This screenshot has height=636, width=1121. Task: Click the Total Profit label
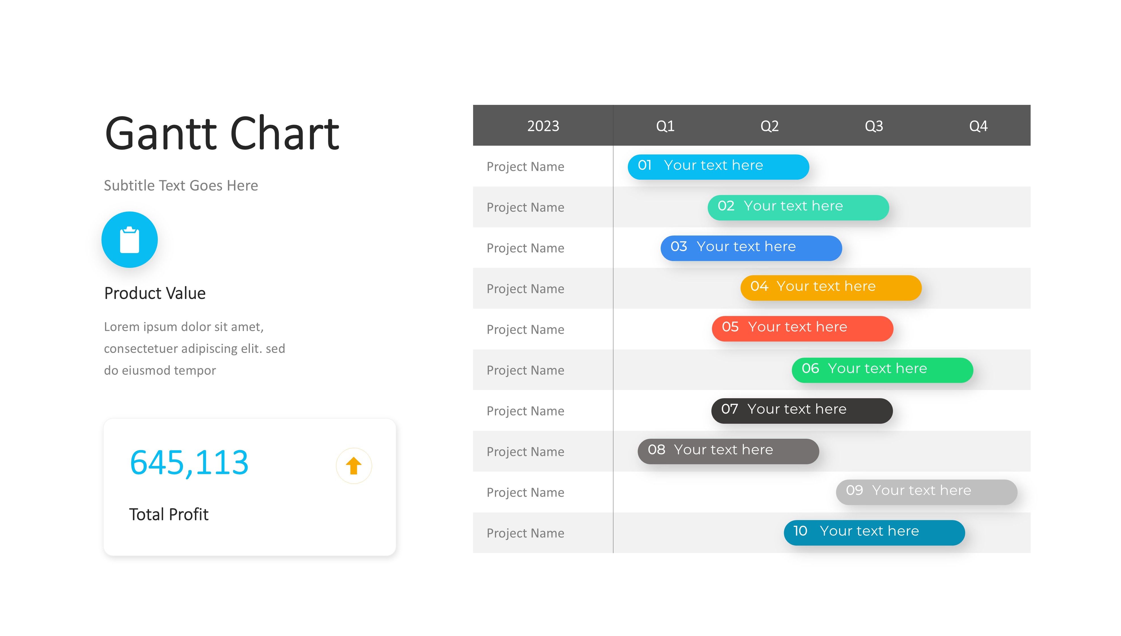(169, 514)
